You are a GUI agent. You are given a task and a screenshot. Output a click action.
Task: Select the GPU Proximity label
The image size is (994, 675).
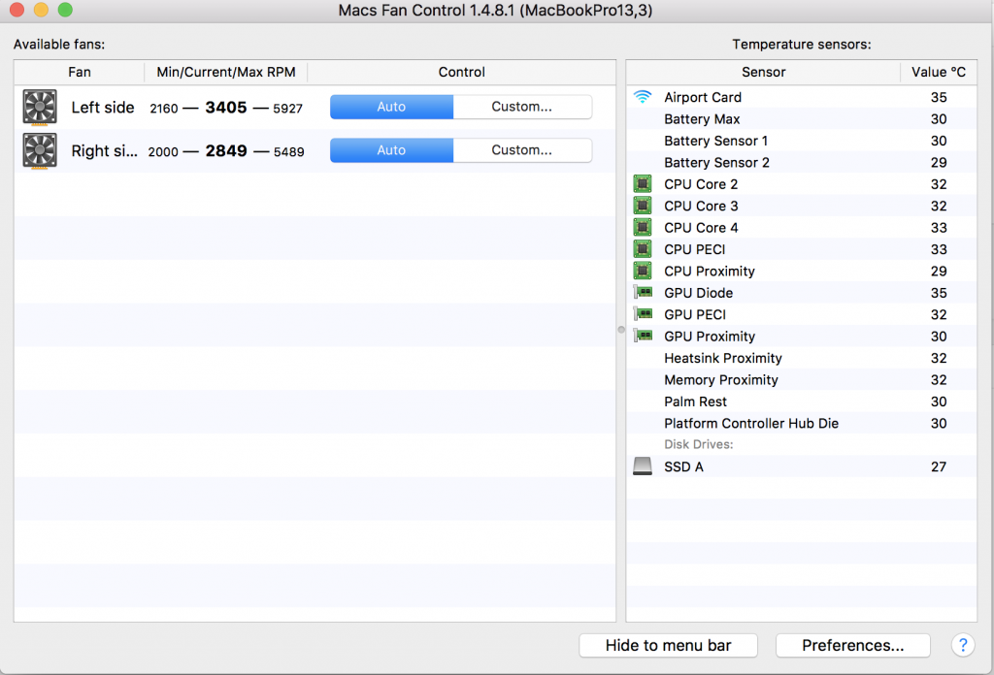[710, 337]
